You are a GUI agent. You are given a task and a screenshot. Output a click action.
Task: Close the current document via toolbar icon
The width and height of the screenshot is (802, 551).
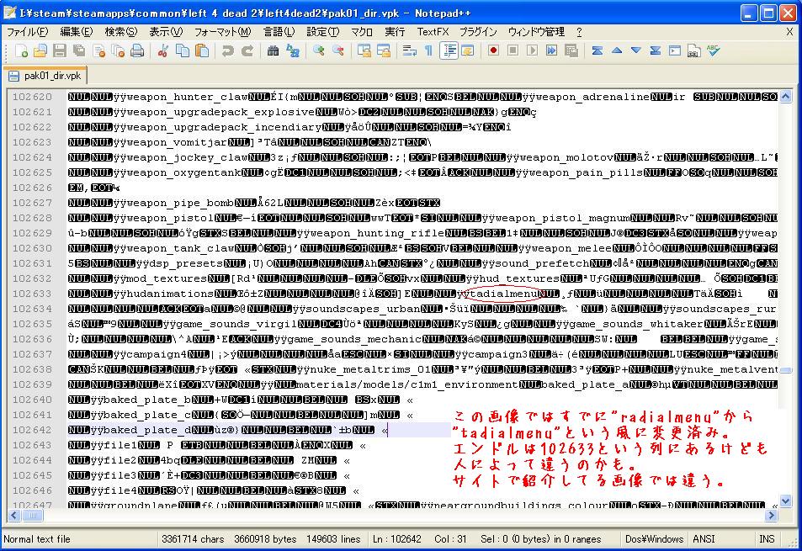click(x=98, y=50)
